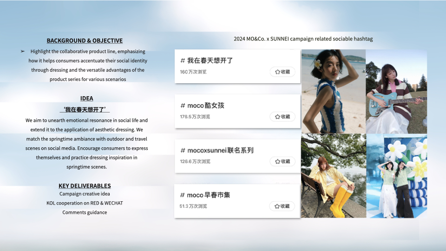Image resolution: width=446 pixels, height=251 pixels.
Task: Click the star icon on 我在春天想开了 card
Action: pos(277,72)
